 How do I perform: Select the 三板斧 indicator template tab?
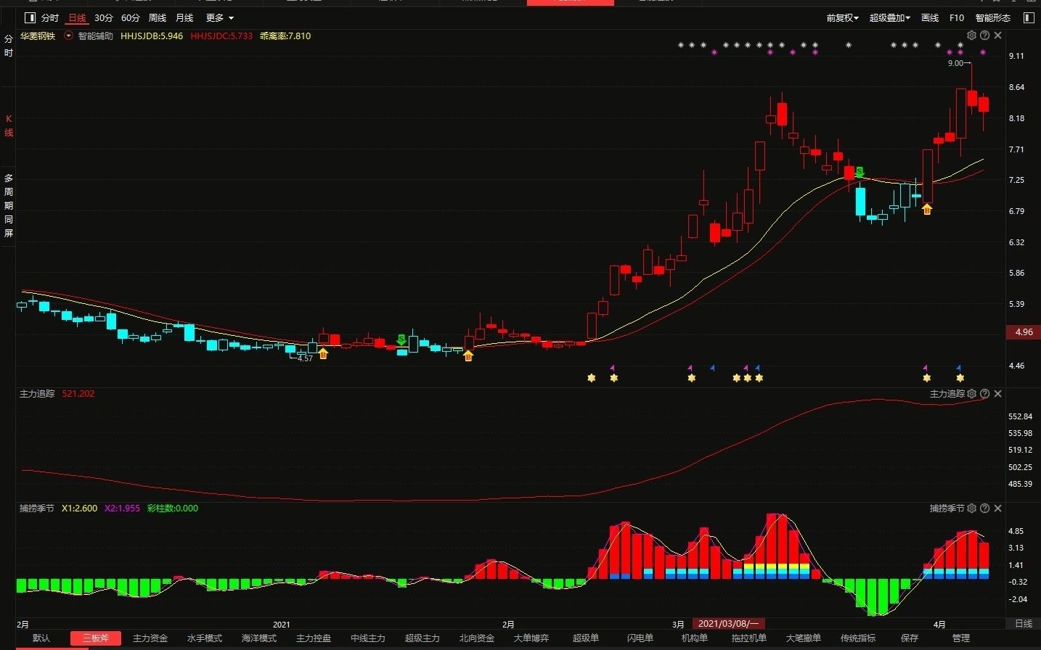click(x=96, y=638)
